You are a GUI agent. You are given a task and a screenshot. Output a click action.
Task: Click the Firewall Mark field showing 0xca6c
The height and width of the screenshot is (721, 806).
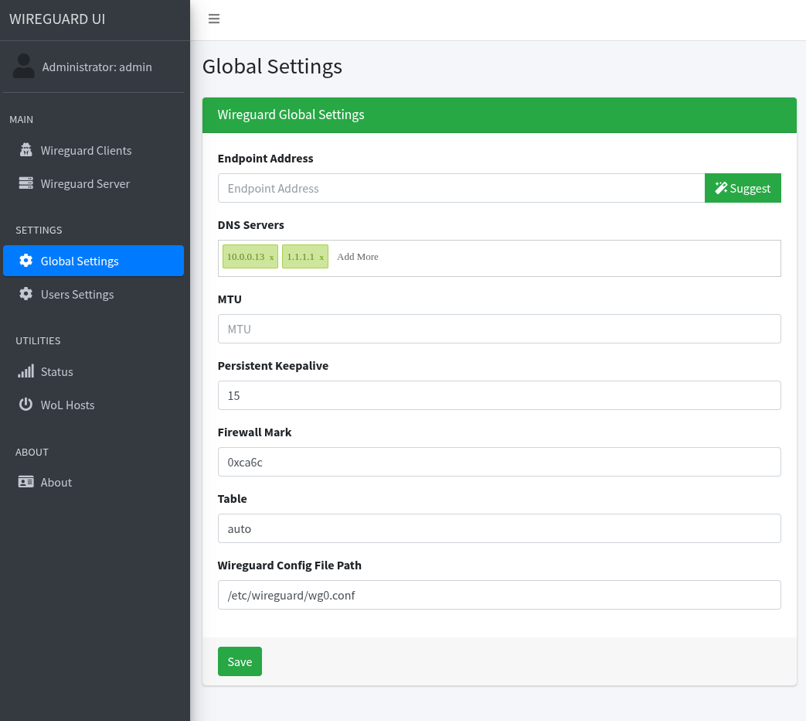point(498,462)
